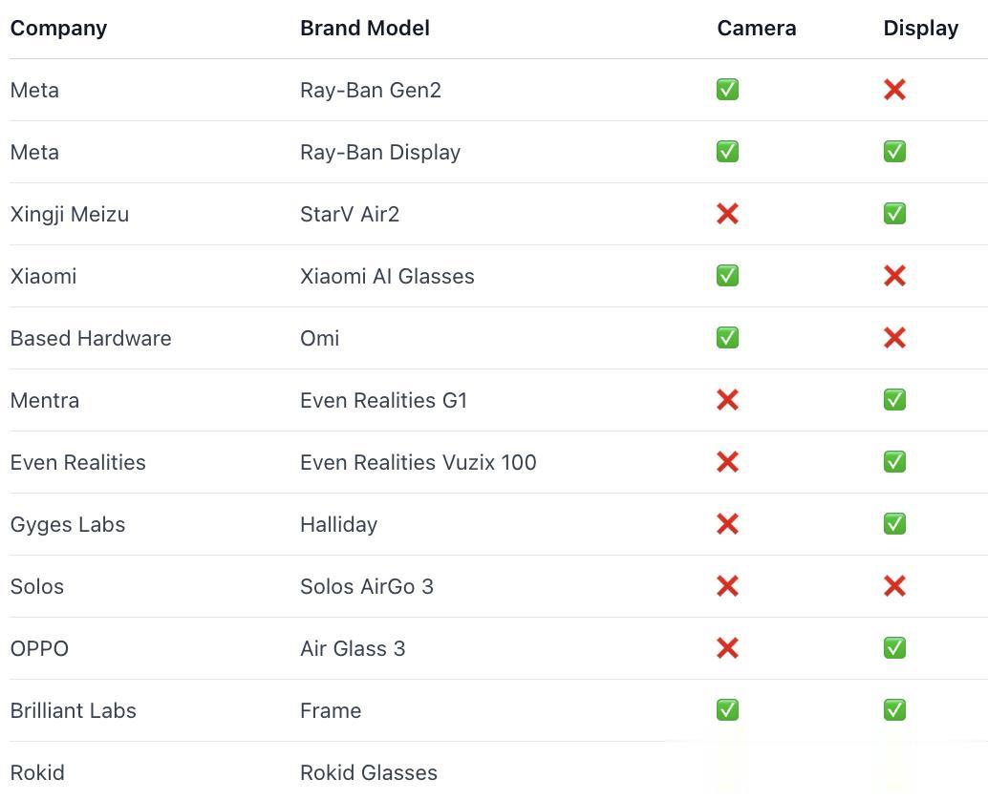
Task: Click the Camera red X for Even Realities G1
Action: click(727, 400)
